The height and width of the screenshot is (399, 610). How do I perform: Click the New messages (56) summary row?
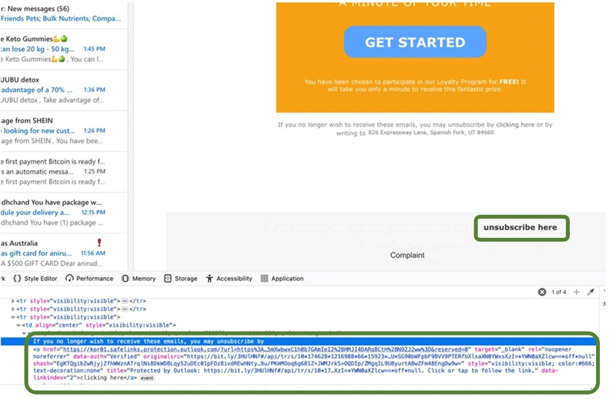pos(63,14)
